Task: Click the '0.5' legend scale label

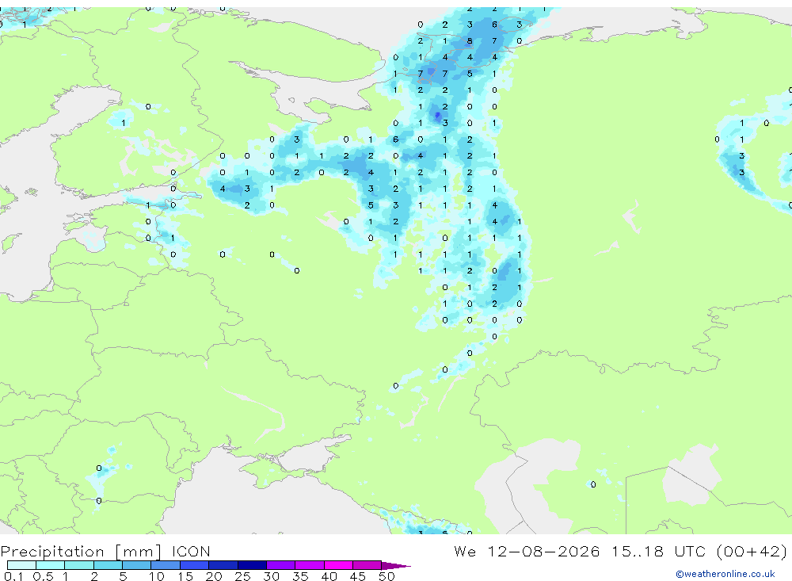Action: point(43,576)
